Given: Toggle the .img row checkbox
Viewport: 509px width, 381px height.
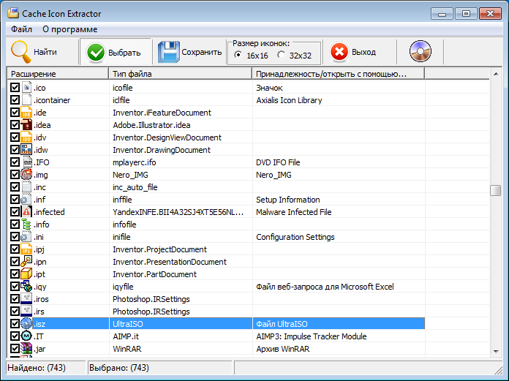Looking at the screenshot, I should (x=15, y=175).
